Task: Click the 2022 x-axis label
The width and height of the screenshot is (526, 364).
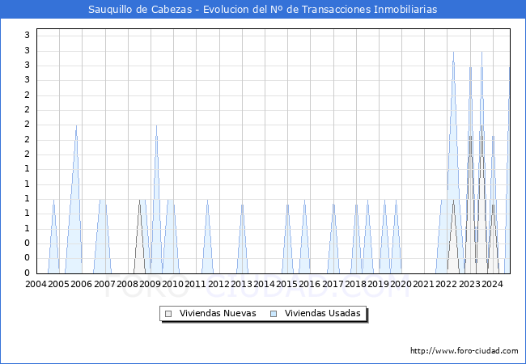Action: [x=447, y=284]
